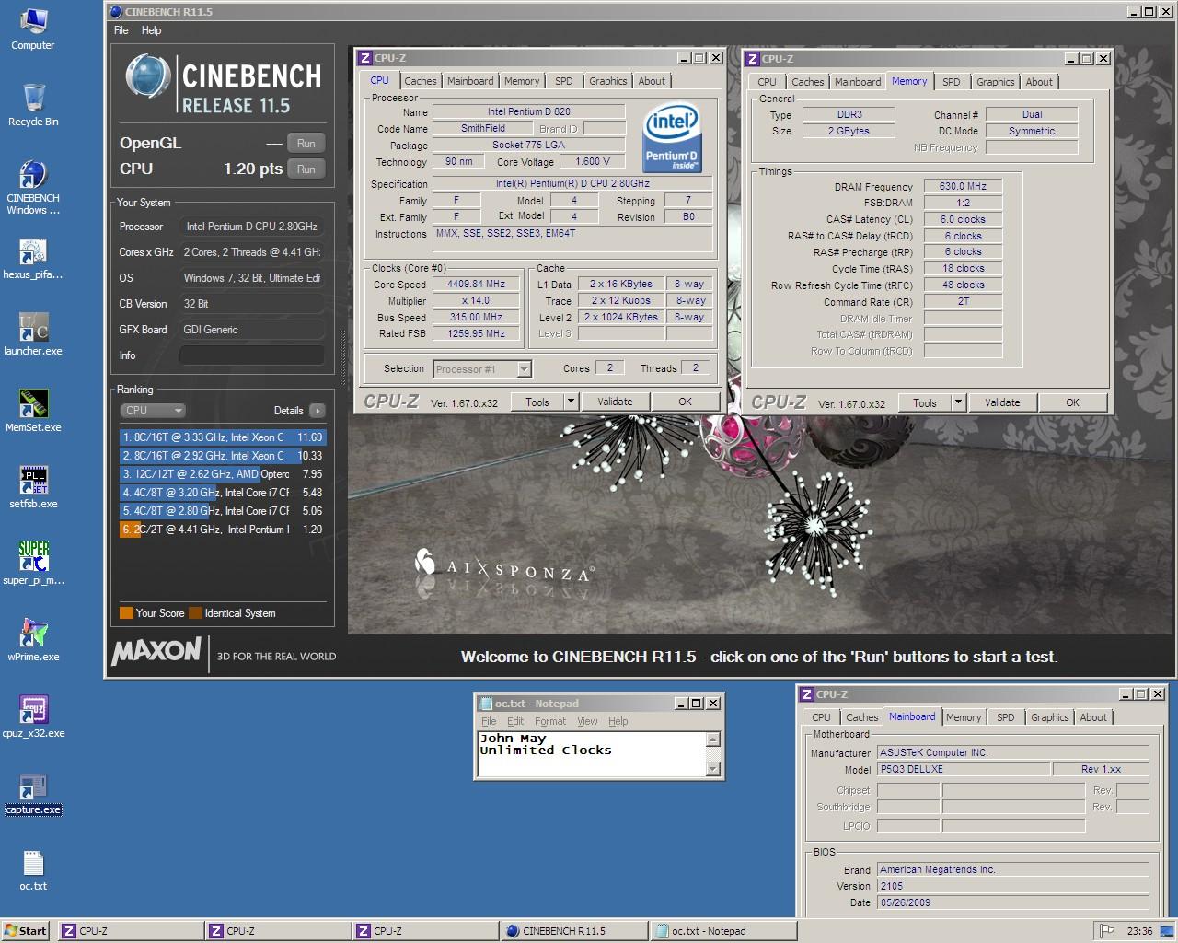This screenshot has width=1178, height=943.
Task: Click the Z icon of the Mainboard CPU-Z window
Action: (x=806, y=694)
